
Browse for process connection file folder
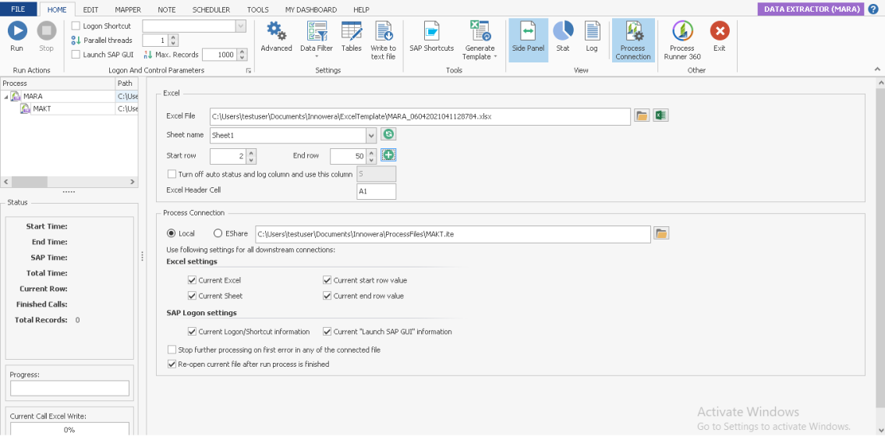click(660, 233)
